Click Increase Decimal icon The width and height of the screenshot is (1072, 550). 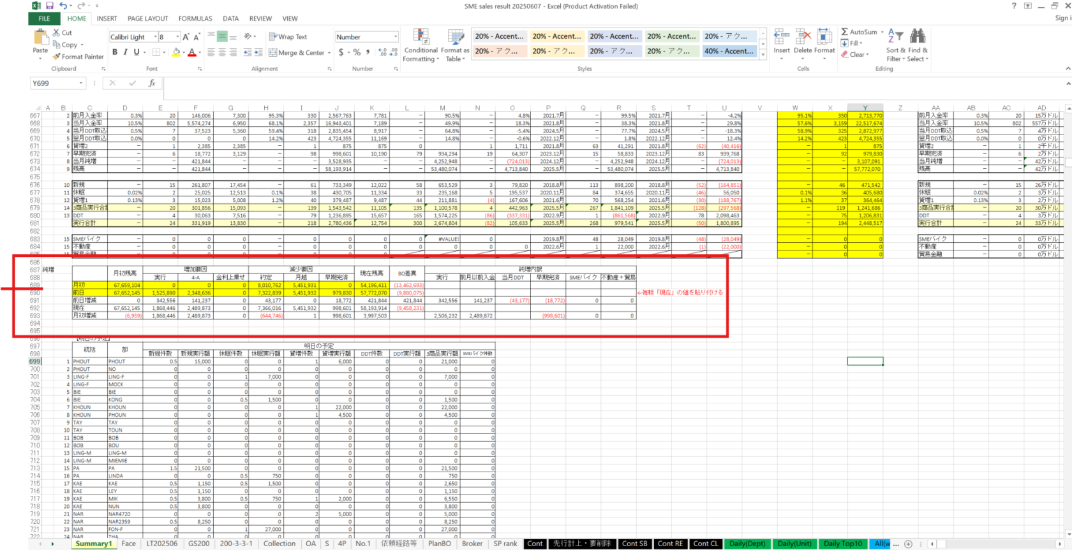coord(382,52)
